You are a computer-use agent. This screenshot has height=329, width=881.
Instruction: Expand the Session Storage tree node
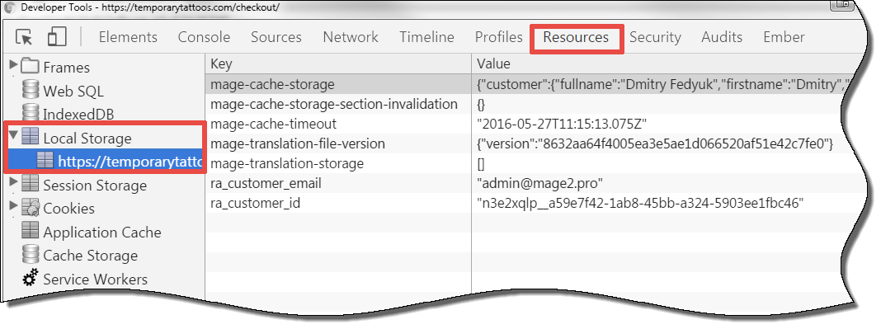click(x=13, y=183)
